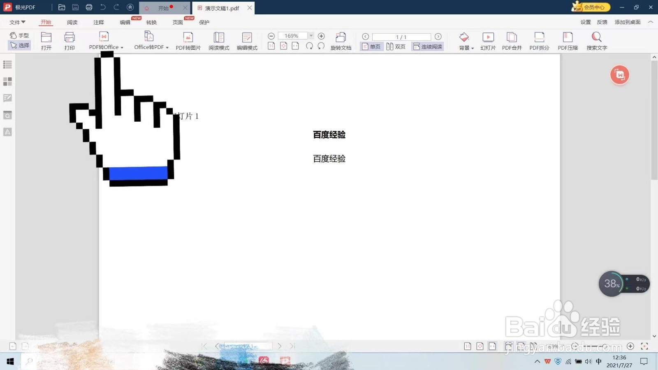Open the 文件 file menu
Screen dimensions: 658x370
pos(17,22)
